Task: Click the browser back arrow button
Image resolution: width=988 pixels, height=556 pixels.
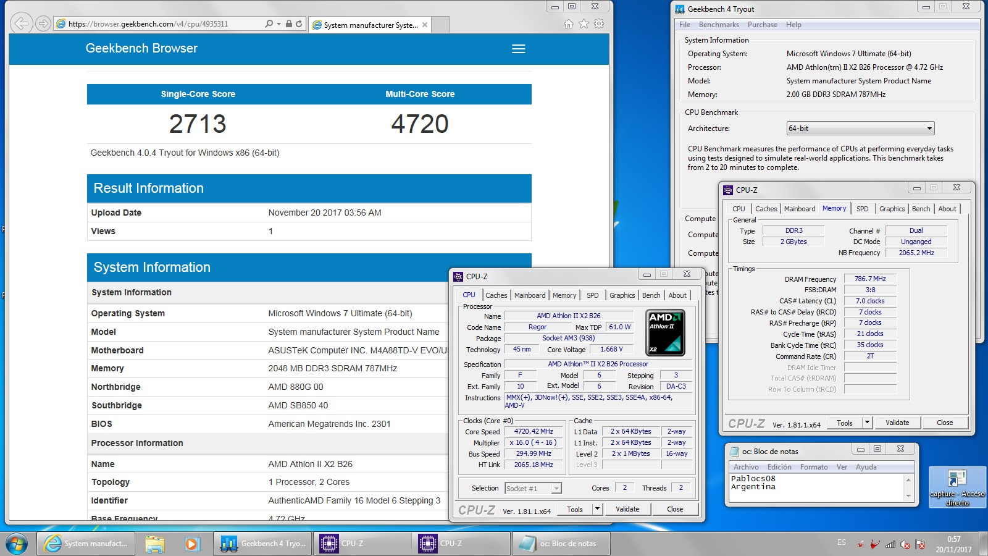Action: 22,23
